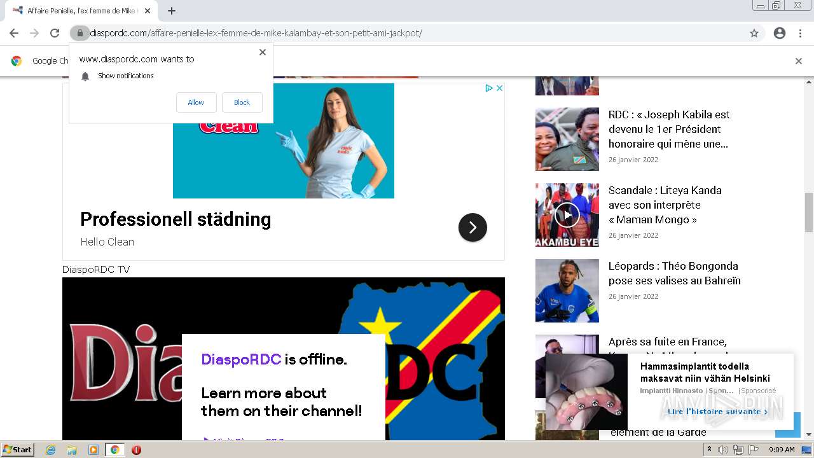The image size is (814, 458).
Task: Click the browser forward arrow
Action: [x=34, y=33]
